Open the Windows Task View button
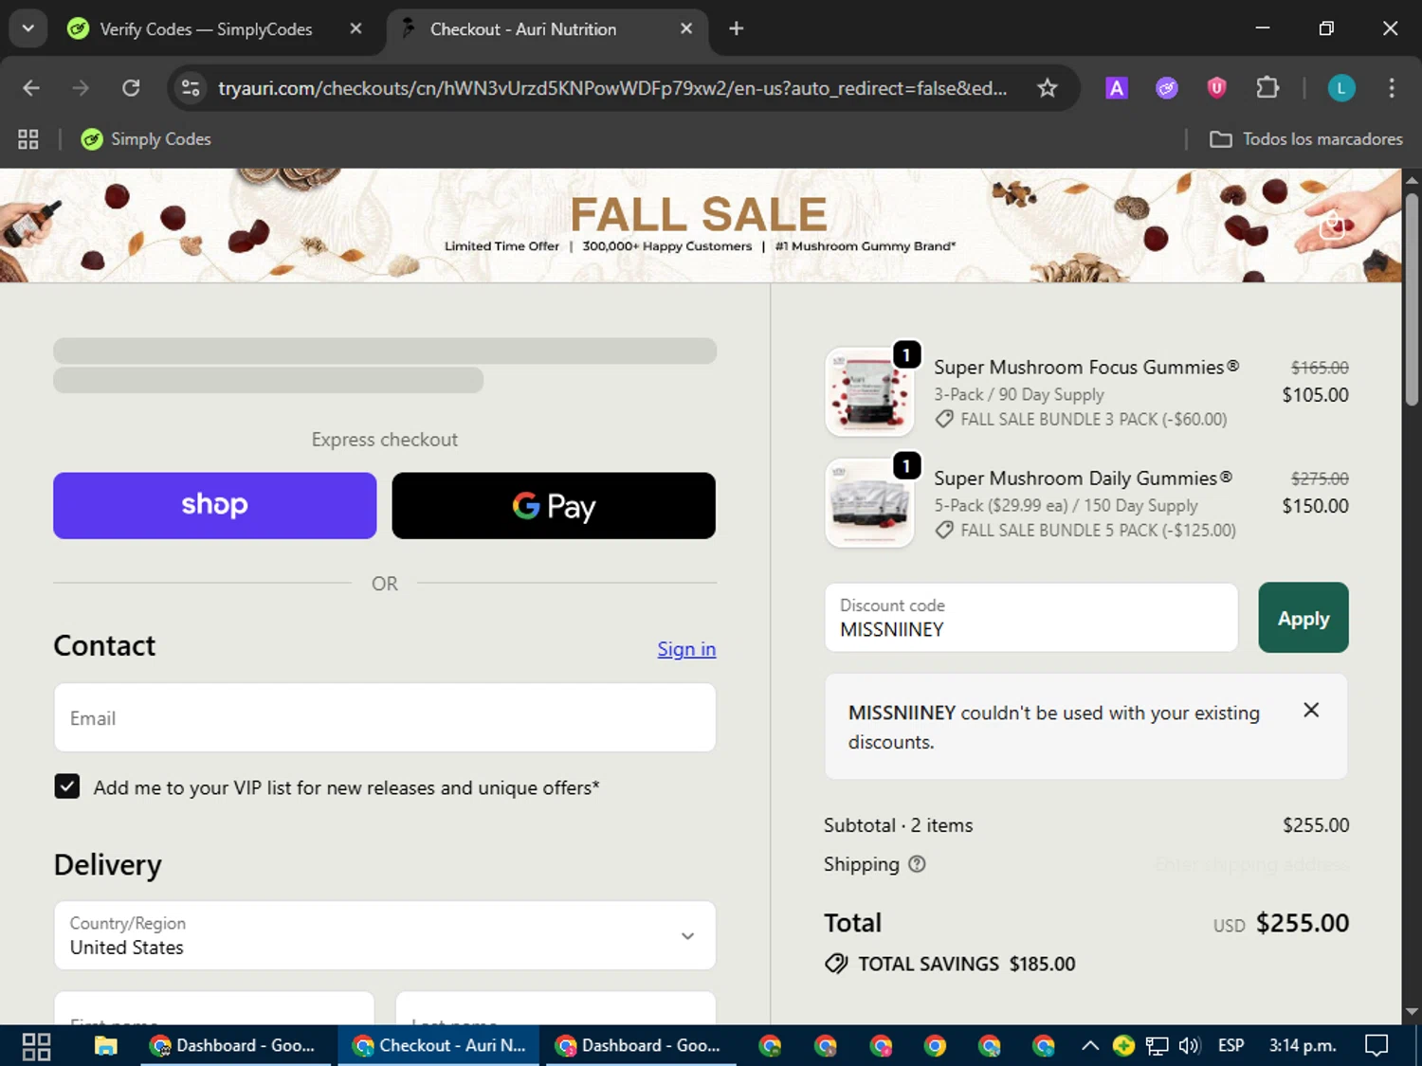 coord(36,1046)
